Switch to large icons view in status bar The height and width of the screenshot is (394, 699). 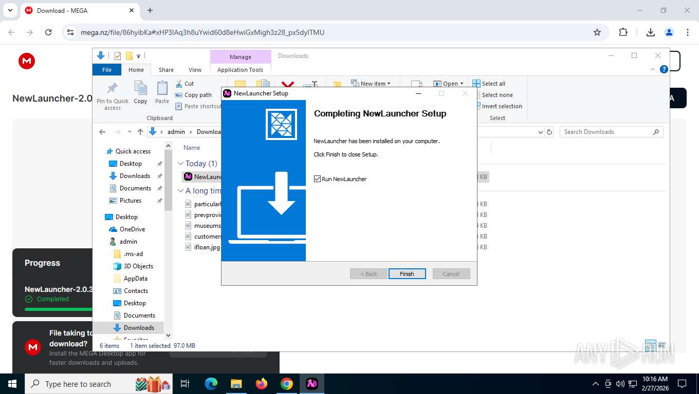[662, 345]
